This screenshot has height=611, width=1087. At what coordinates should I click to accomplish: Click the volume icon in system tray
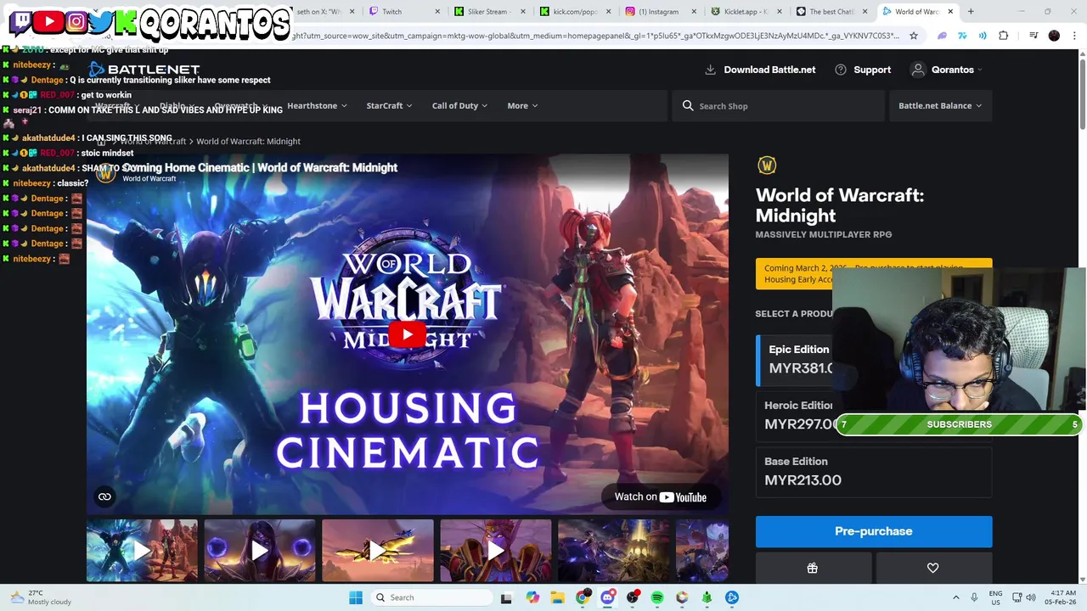click(1031, 597)
